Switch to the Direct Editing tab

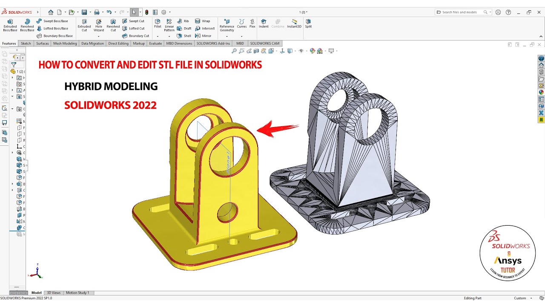coord(118,43)
